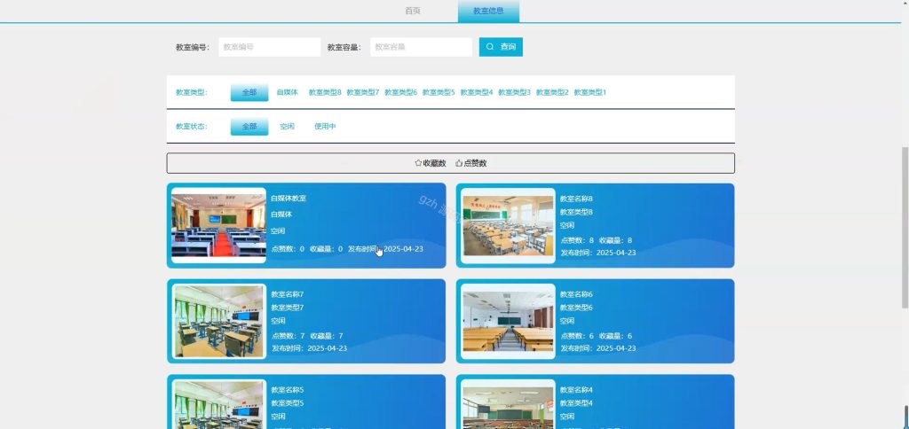The height and width of the screenshot is (429, 909).
Task: Click the 自媒体教室 title text
Action: click(289, 198)
